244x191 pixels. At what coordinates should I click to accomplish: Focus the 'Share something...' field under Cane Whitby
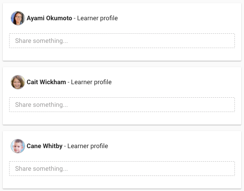pos(122,169)
